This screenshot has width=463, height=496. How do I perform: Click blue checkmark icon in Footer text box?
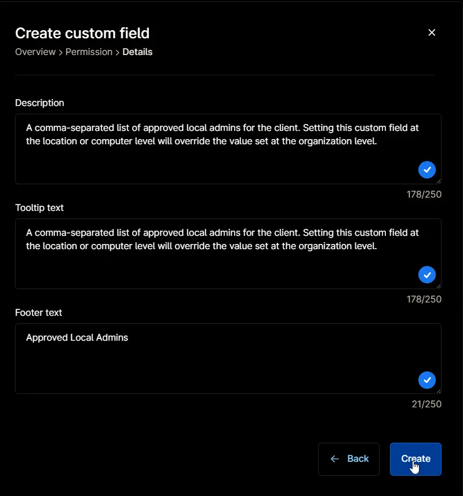(427, 380)
